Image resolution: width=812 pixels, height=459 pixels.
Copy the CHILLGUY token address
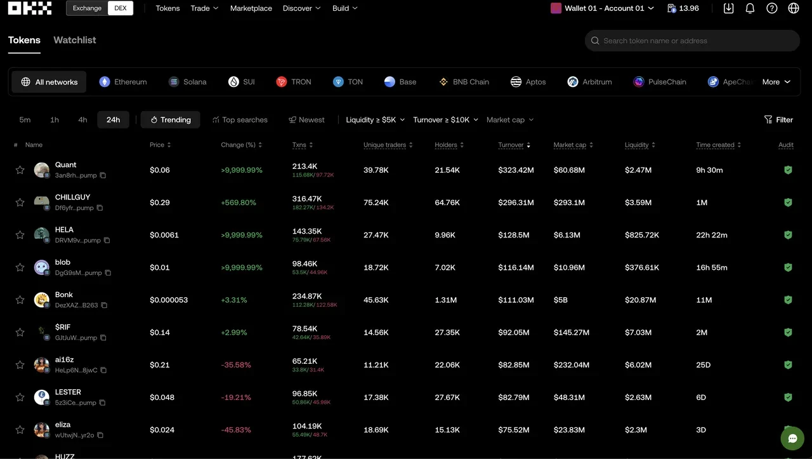click(x=100, y=208)
